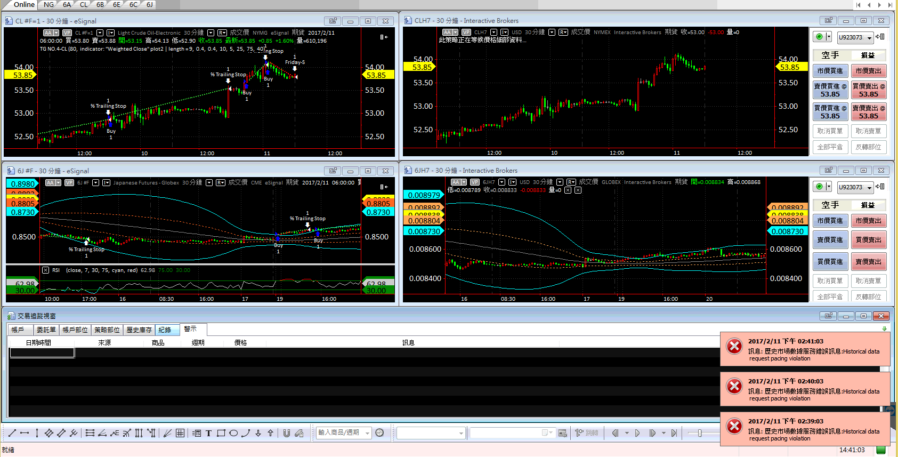
Task: Toggle AA button in CLH7 chart
Action: [447, 32]
